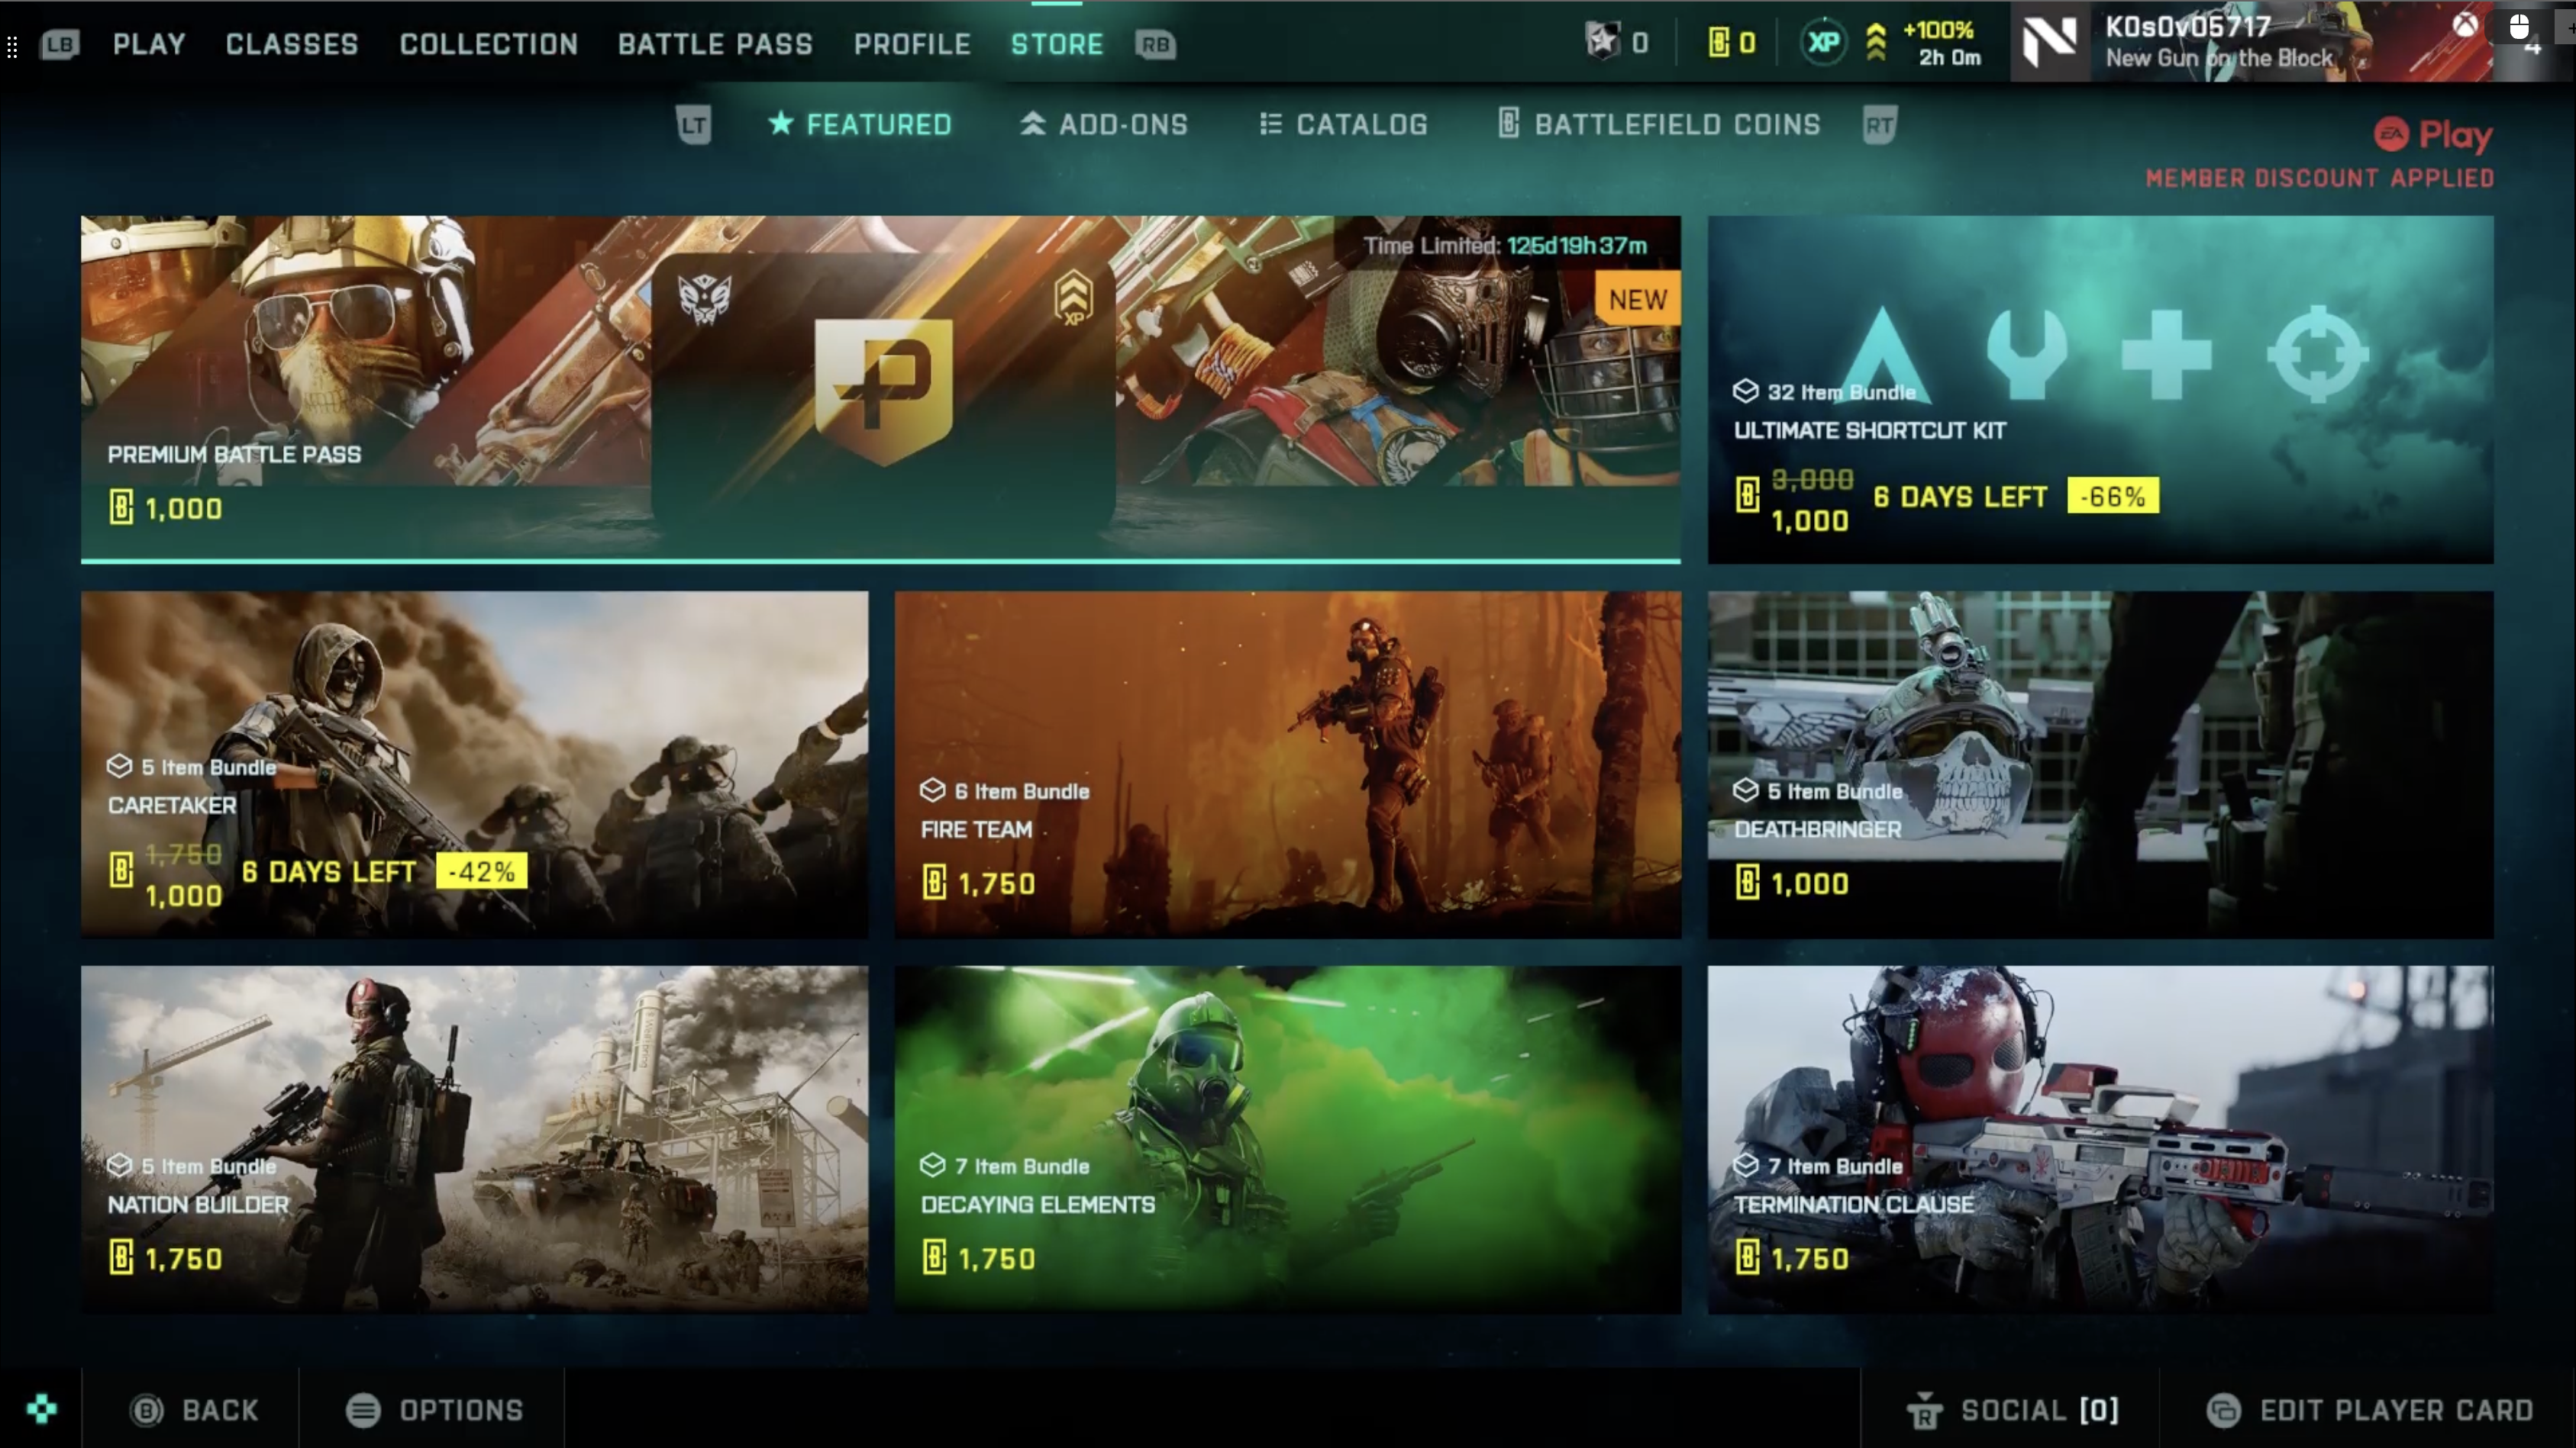Screen dimensions: 2576x1448
Task: Click the LB bumper icon
Action: click(x=59, y=44)
